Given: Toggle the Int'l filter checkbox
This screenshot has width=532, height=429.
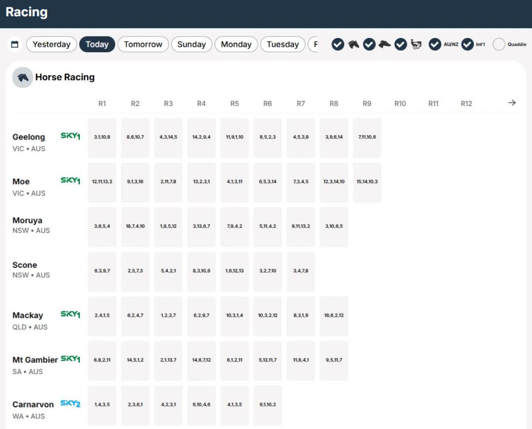Looking at the screenshot, I should tap(467, 44).
